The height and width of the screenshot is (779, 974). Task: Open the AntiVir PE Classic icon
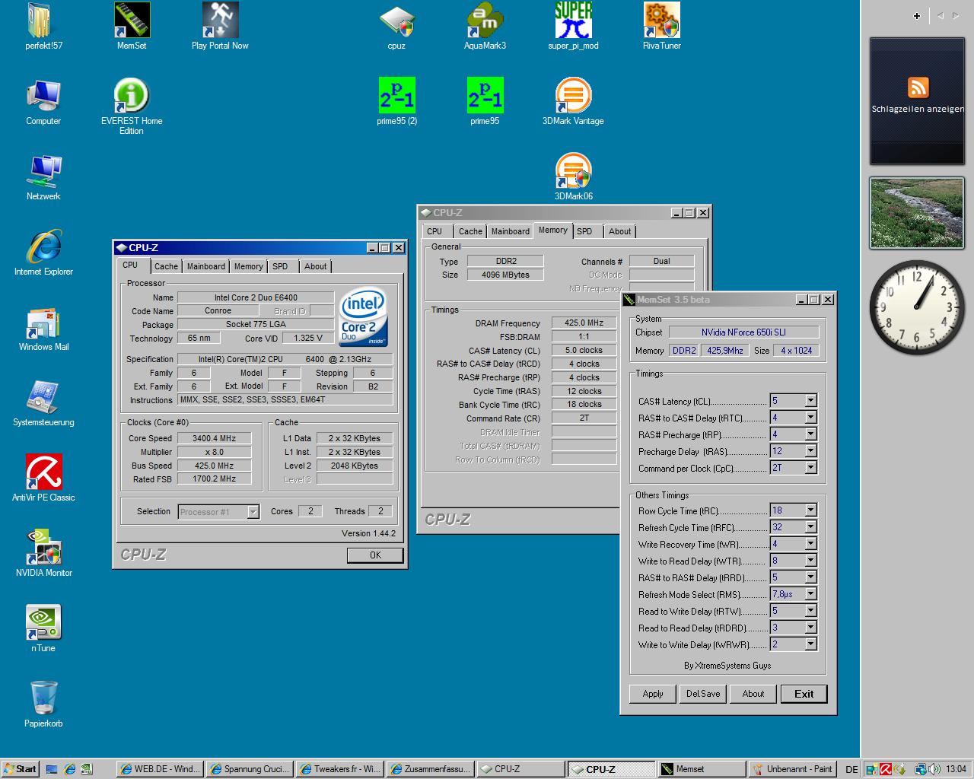[x=43, y=473]
